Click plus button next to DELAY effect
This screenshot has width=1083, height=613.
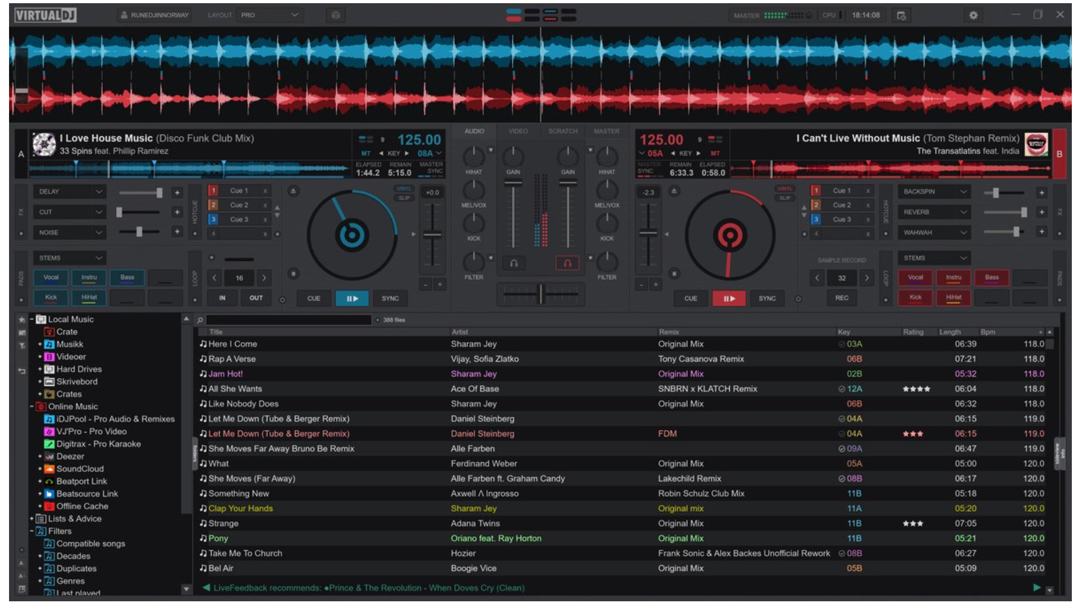click(x=177, y=192)
